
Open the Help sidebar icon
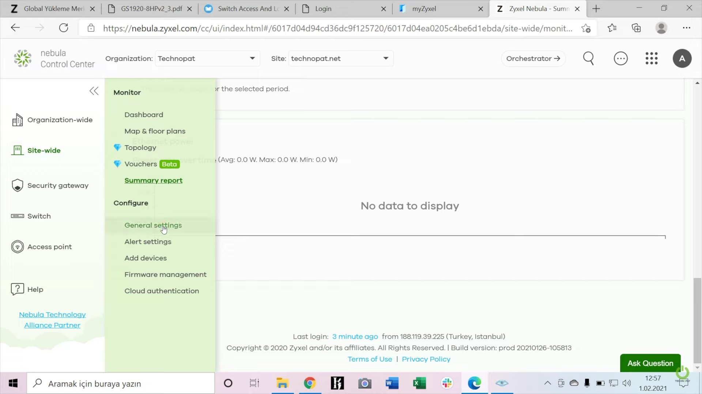click(17, 289)
